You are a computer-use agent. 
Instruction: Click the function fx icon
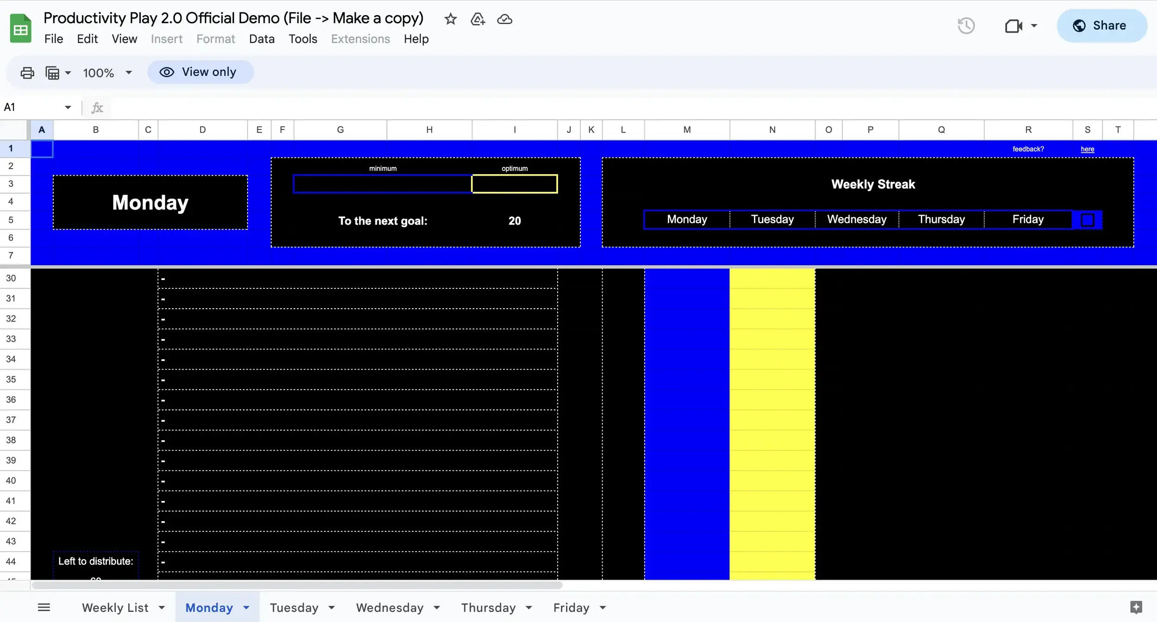pyautogui.click(x=97, y=108)
